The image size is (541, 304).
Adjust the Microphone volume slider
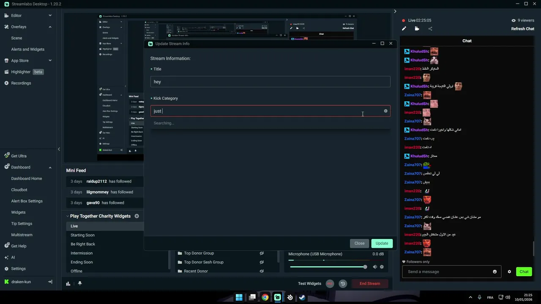tap(328, 267)
